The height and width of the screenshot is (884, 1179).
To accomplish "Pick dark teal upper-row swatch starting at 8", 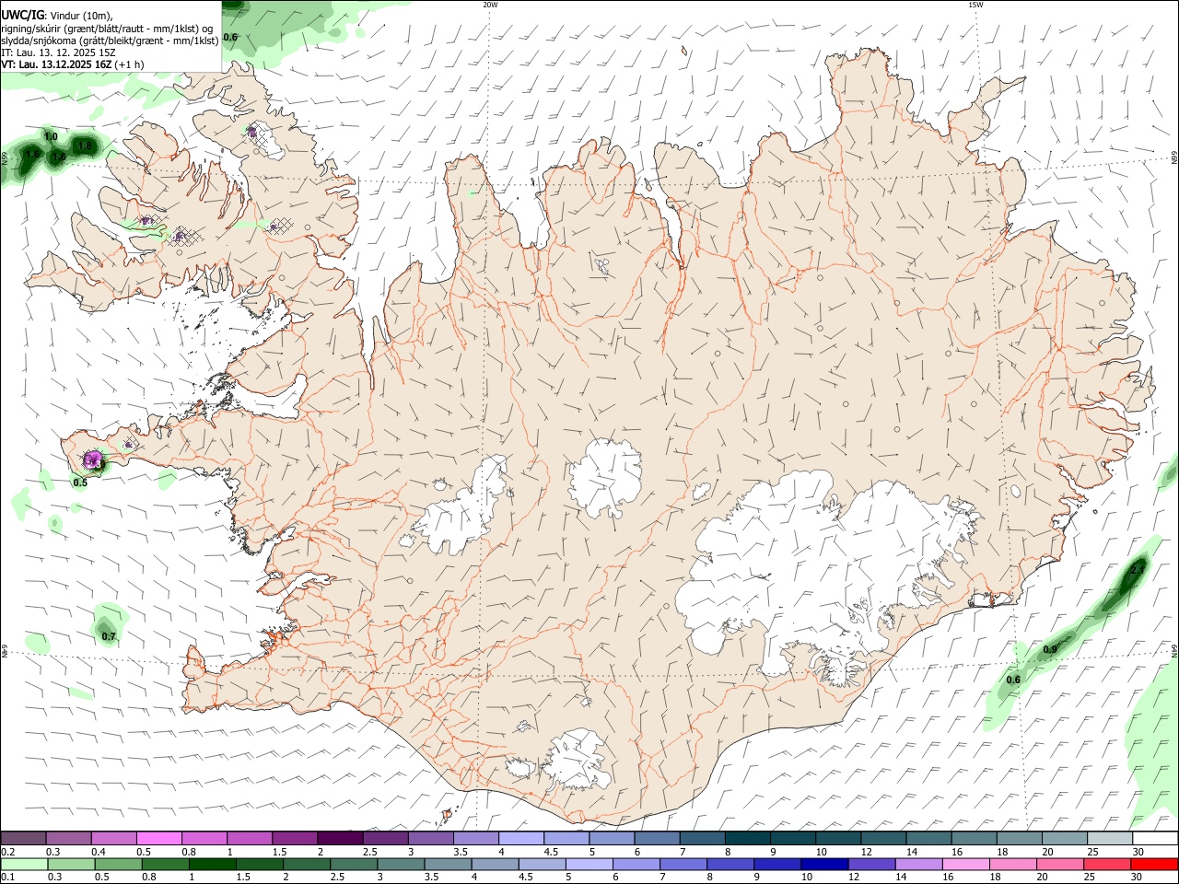I will click(x=747, y=838).
